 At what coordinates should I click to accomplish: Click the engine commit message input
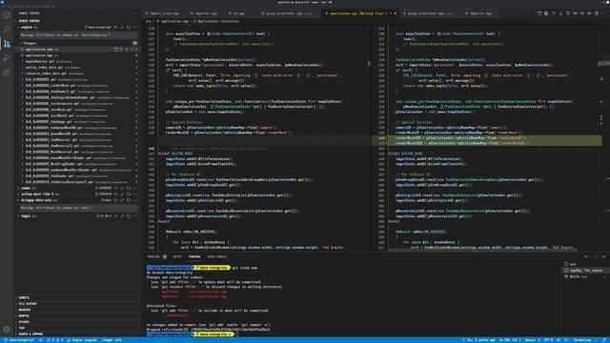click(78, 35)
